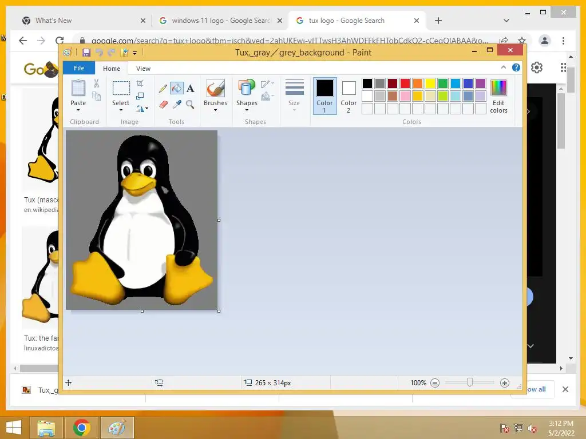Click the Chrome address bar URL

tap(290, 41)
